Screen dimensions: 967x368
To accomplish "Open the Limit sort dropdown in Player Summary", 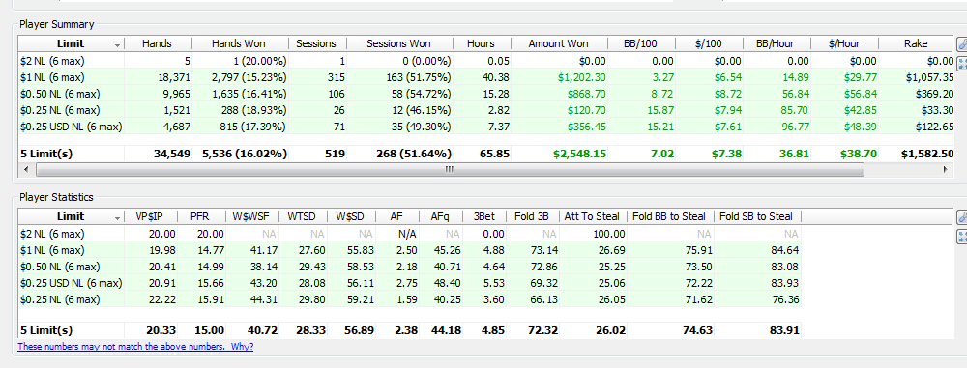I will [x=117, y=45].
